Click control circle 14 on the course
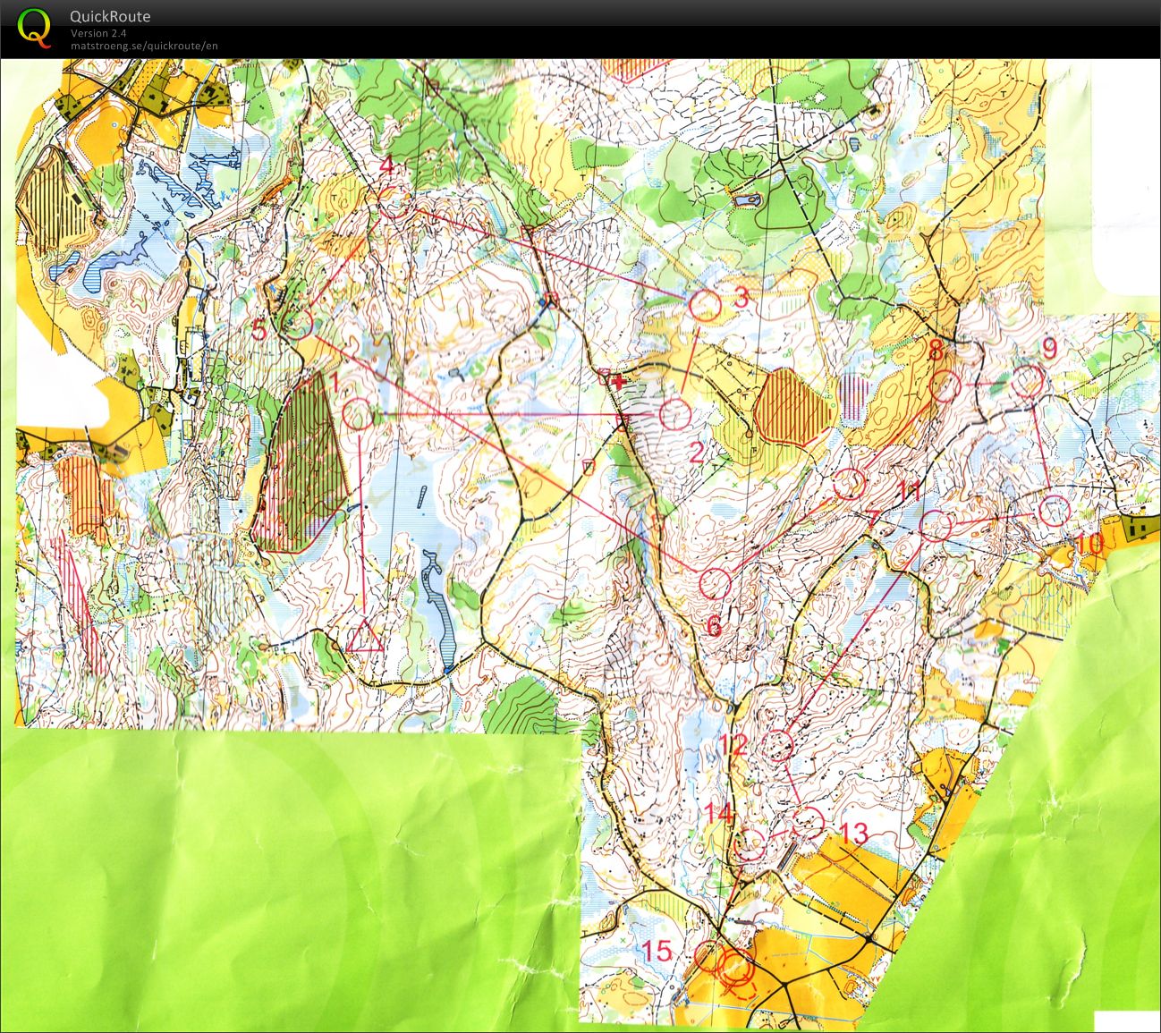 coord(750,844)
